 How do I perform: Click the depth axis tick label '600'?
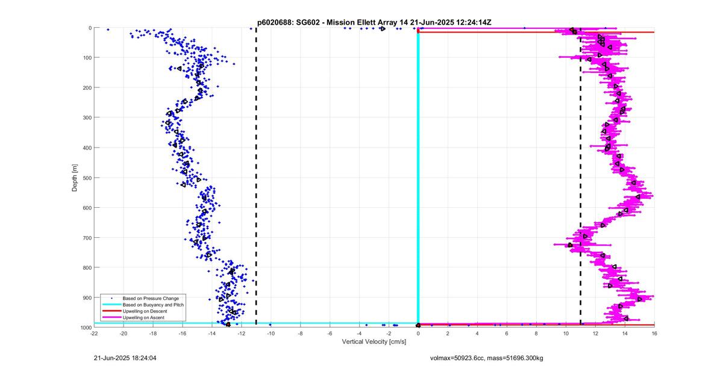pyautogui.click(x=87, y=208)
